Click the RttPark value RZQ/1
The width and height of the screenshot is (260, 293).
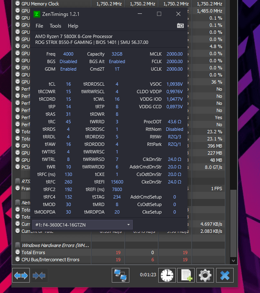[x=175, y=144]
